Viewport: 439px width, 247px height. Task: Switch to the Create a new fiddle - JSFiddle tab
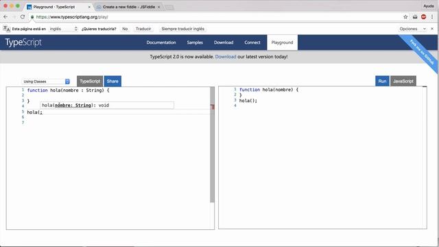pos(128,7)
